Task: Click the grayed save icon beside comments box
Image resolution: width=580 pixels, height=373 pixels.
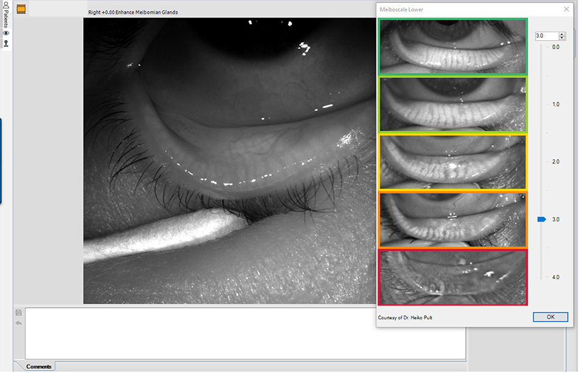Action: (19, 313)
